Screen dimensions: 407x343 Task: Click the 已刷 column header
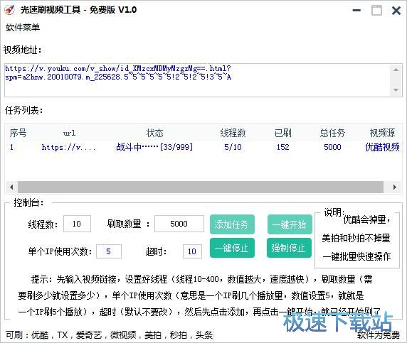283,133
